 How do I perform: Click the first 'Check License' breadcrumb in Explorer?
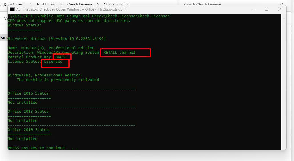click(x=80, y=4)
